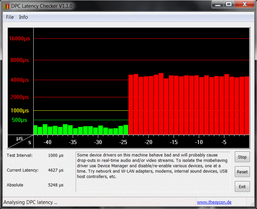The image size is (257, 209).
Task: Click the 2000µs axis label
Action: tap(20, 97)
